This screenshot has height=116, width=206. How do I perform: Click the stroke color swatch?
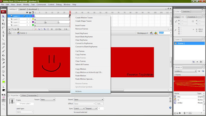[x=4, y=82]
